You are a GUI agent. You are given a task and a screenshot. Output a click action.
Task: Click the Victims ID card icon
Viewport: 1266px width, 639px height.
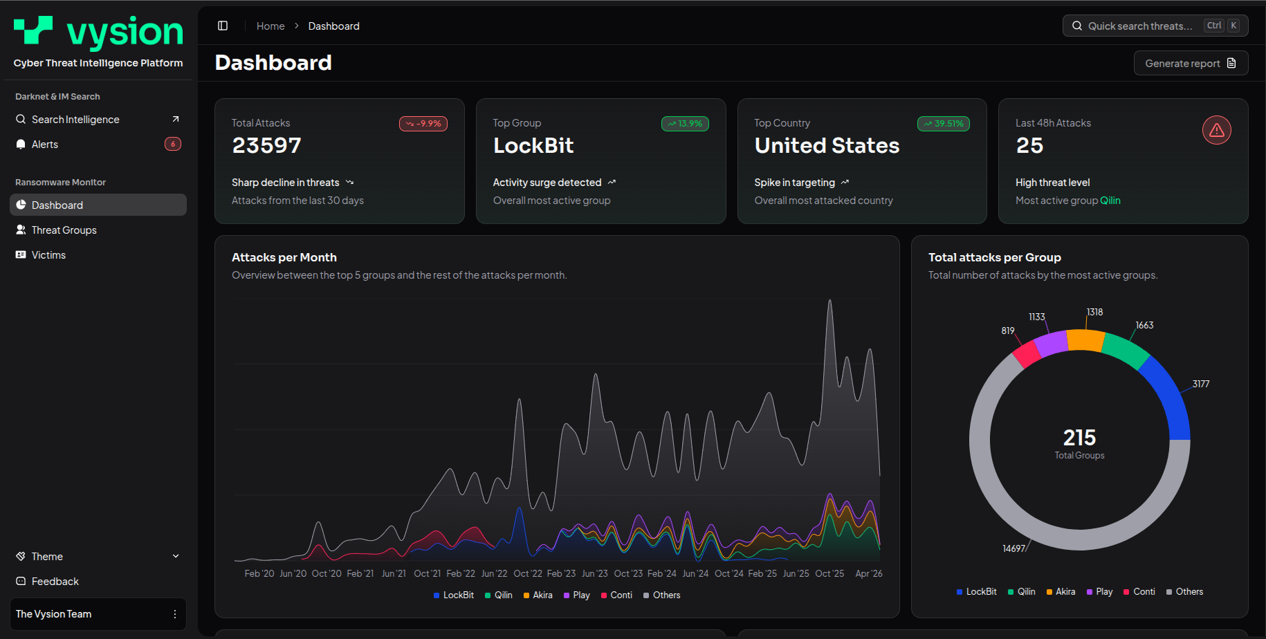click(x=21, y=254)
